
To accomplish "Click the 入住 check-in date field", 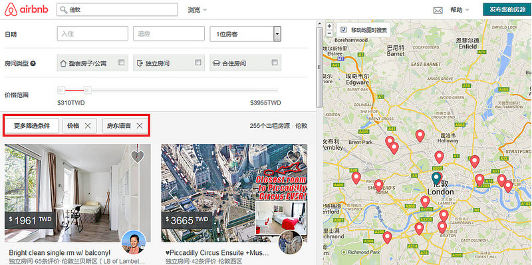I will 92,34.
